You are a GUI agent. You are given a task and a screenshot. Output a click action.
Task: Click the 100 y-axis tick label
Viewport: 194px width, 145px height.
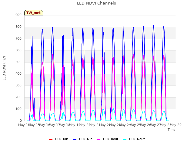click(18, 109)
